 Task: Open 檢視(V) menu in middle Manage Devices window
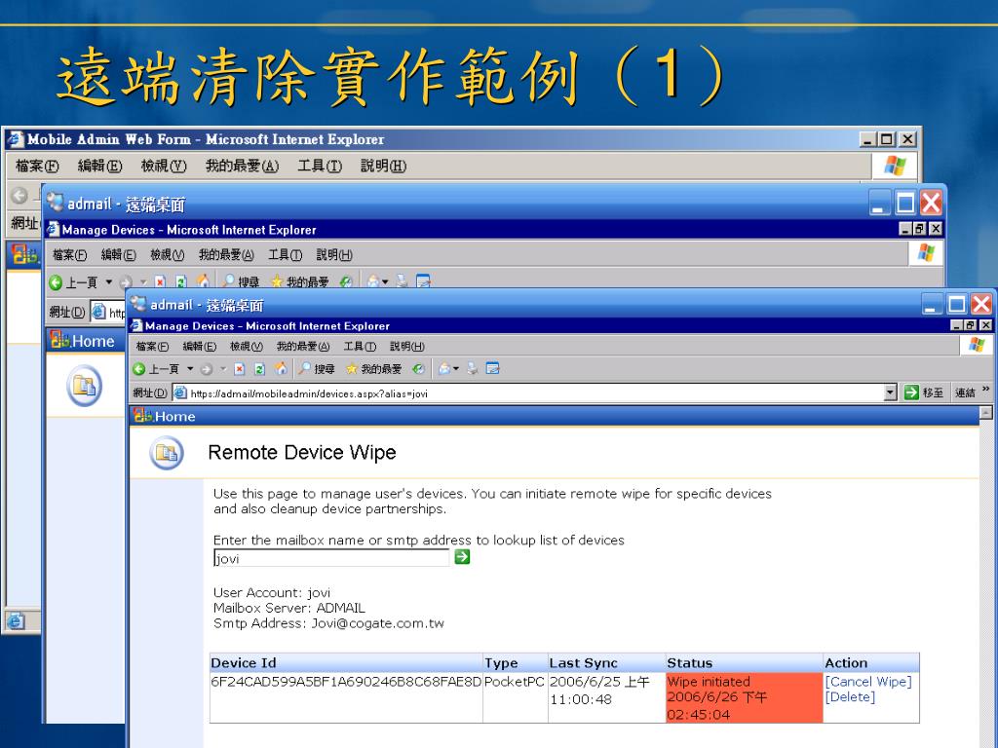pyautogui.click(x=168, y=255)
